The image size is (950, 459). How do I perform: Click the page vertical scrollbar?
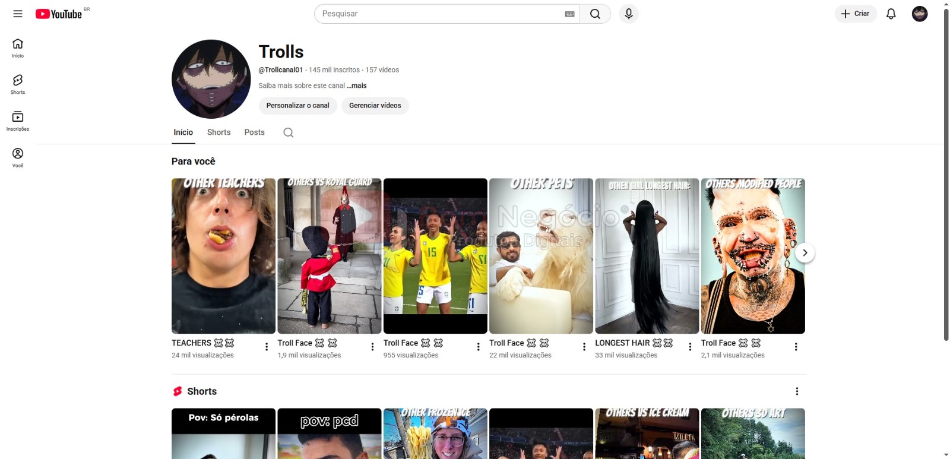tap(946, 178)
